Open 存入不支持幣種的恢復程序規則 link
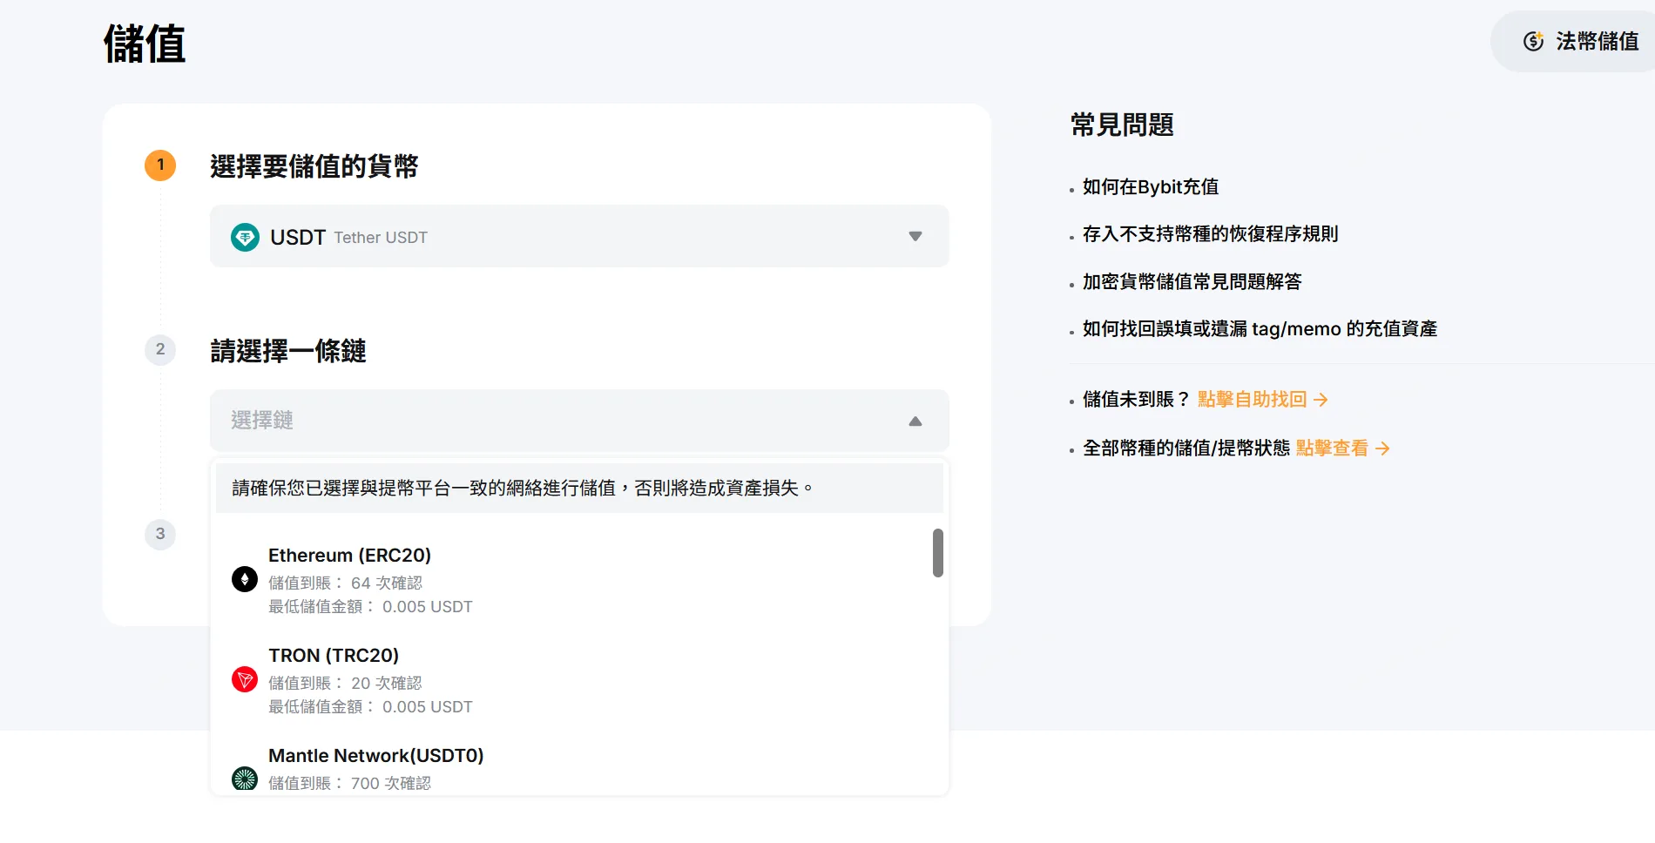This screenshot has width=1655, height=843. click(1210, 233)
